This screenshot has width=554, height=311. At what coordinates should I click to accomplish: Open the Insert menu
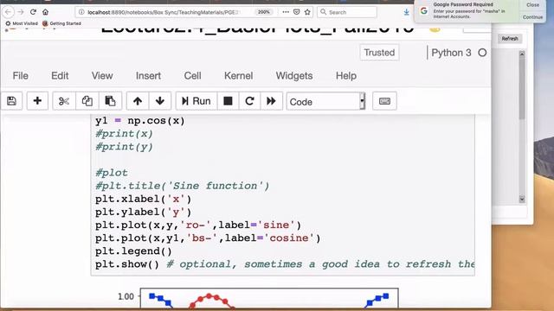click(148, 76)
